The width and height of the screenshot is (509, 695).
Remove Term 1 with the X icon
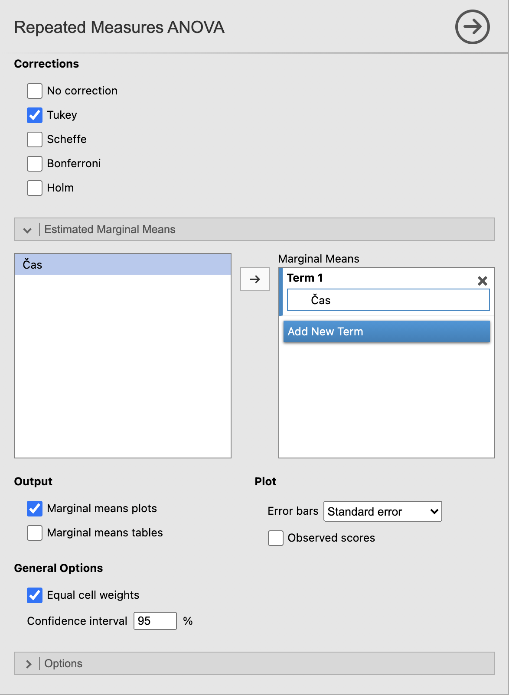point(482,281)
